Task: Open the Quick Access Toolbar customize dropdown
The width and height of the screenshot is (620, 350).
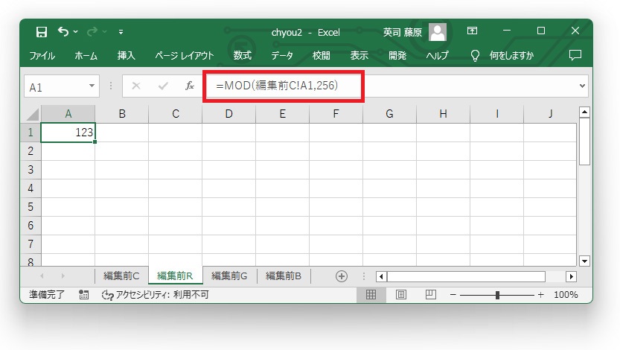Action: tap(121, 32)
